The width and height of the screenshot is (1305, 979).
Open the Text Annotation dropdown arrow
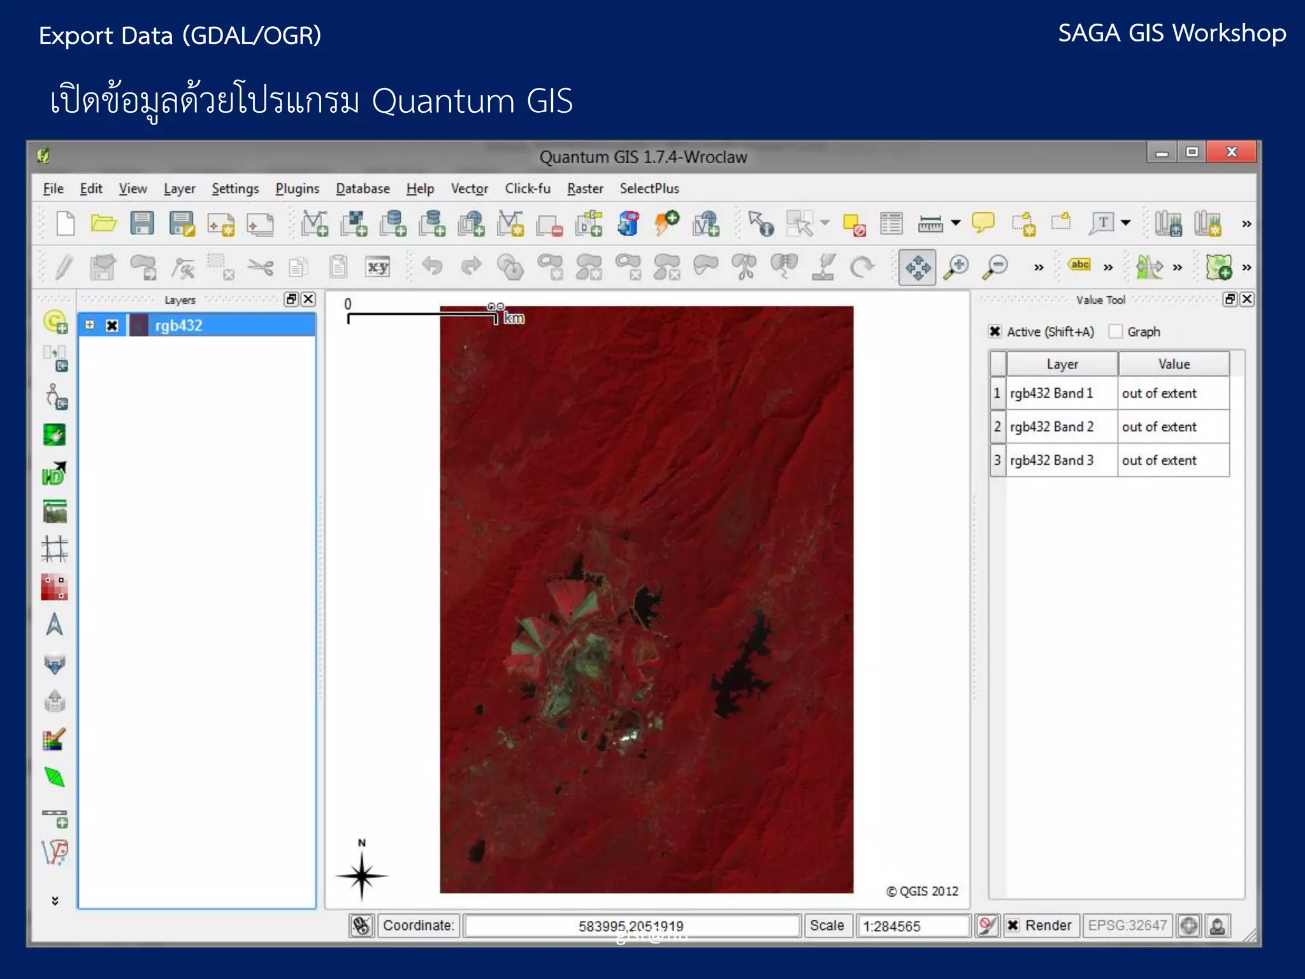[x=1126, y=223]
